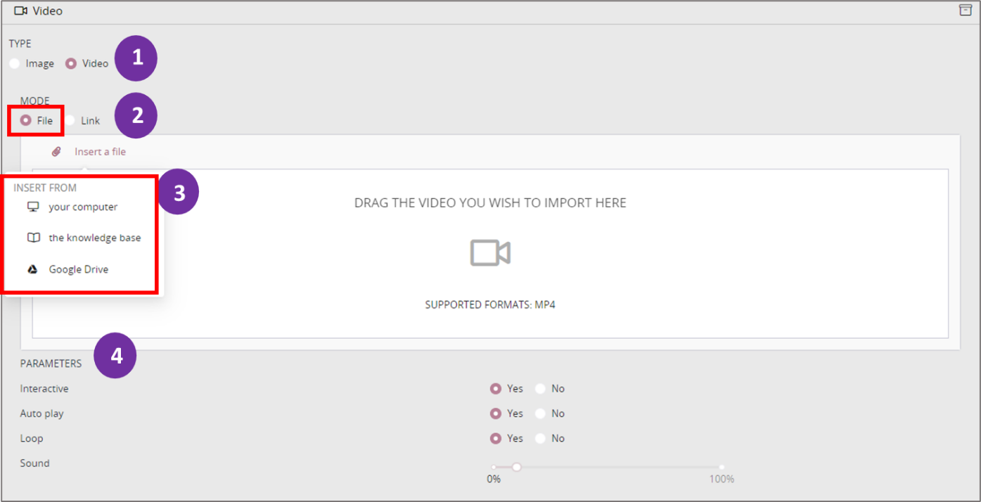Click the video drag-and-drop import area

633,267
